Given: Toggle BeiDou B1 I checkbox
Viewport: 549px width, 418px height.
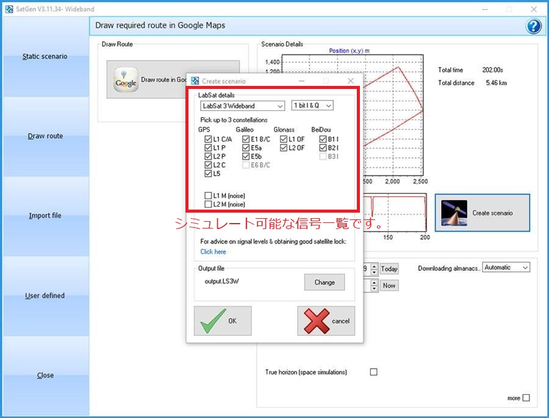Looking at the screenshot, I should point(323,139).
